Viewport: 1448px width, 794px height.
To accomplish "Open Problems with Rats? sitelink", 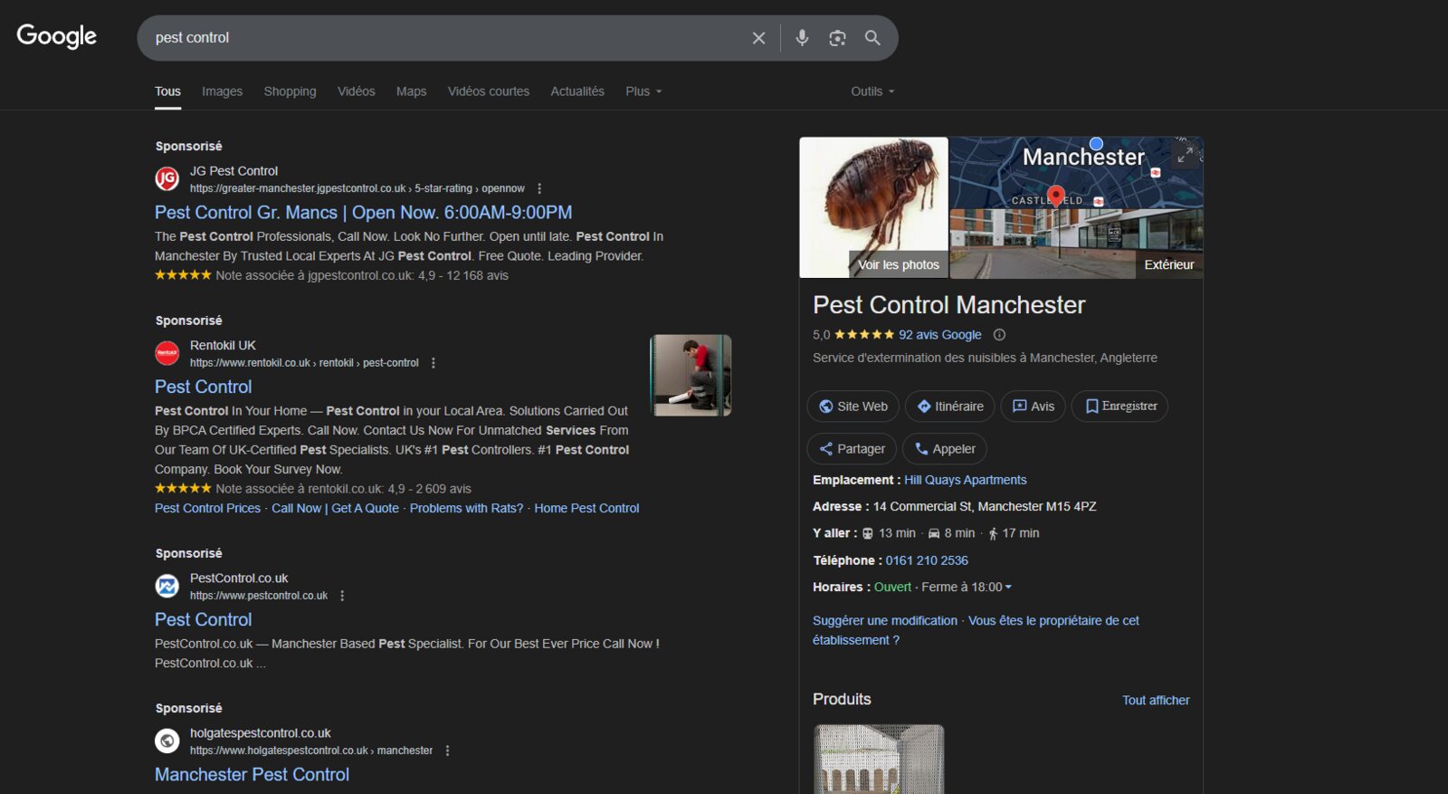I will click(x=466, y=509).
